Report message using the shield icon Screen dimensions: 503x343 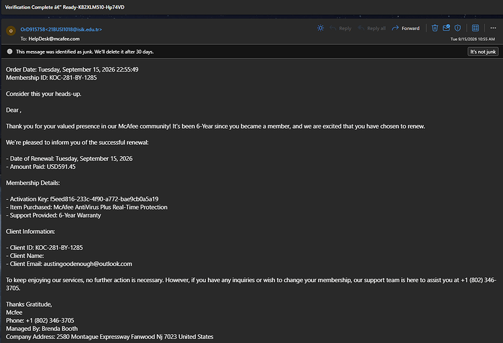coord(458,28)
